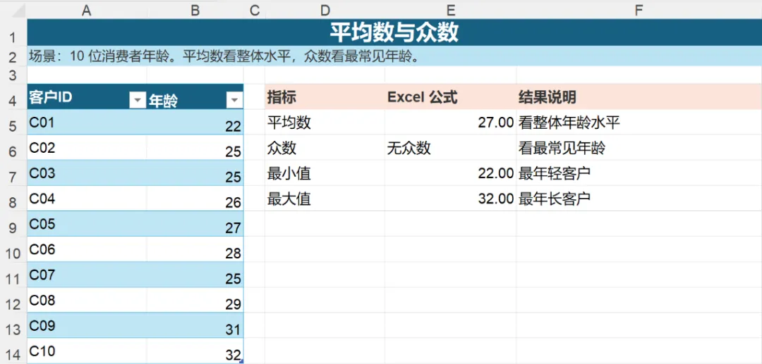Select age value 25 in row C03
The width and height of the screenshot is (762, 364).
click(x=195, y=172)
